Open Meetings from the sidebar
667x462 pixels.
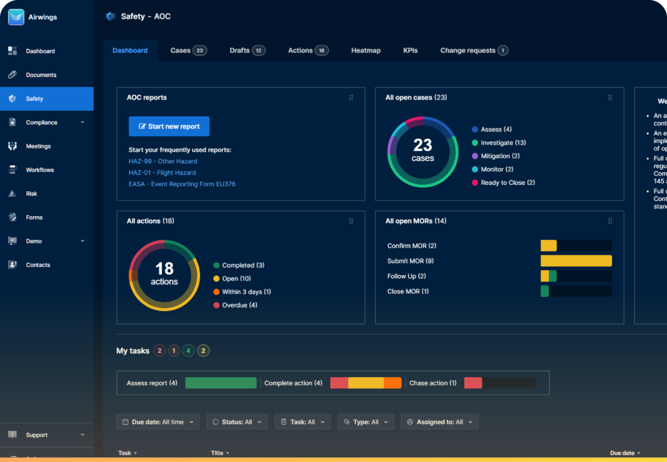[x=38, y=146]
